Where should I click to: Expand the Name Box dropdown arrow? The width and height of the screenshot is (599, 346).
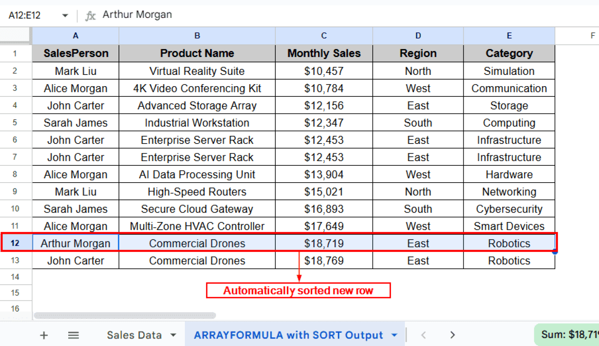[x=65, y=16]
